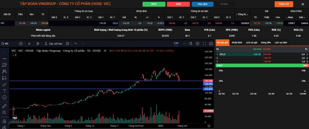
Task: Click the 140.500 current price label
Action: coord(208,81)
